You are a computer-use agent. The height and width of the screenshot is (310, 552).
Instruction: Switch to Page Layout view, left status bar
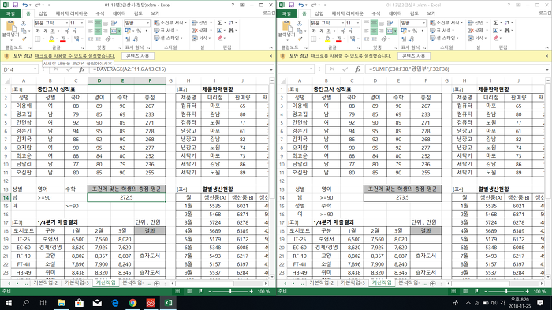tap(189, 291)
